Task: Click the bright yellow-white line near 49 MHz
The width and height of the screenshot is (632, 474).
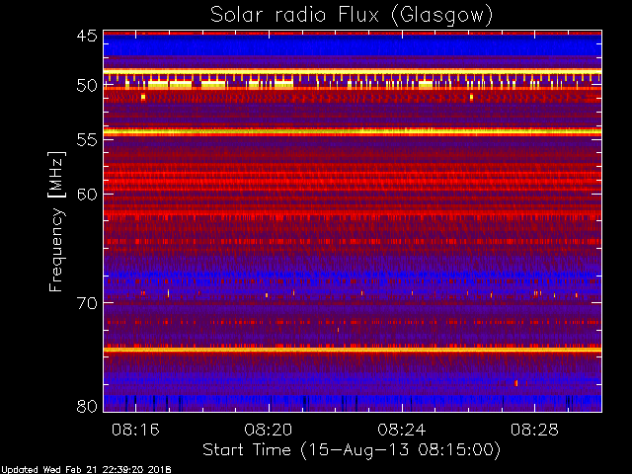Action: click(x=353, y=71)
